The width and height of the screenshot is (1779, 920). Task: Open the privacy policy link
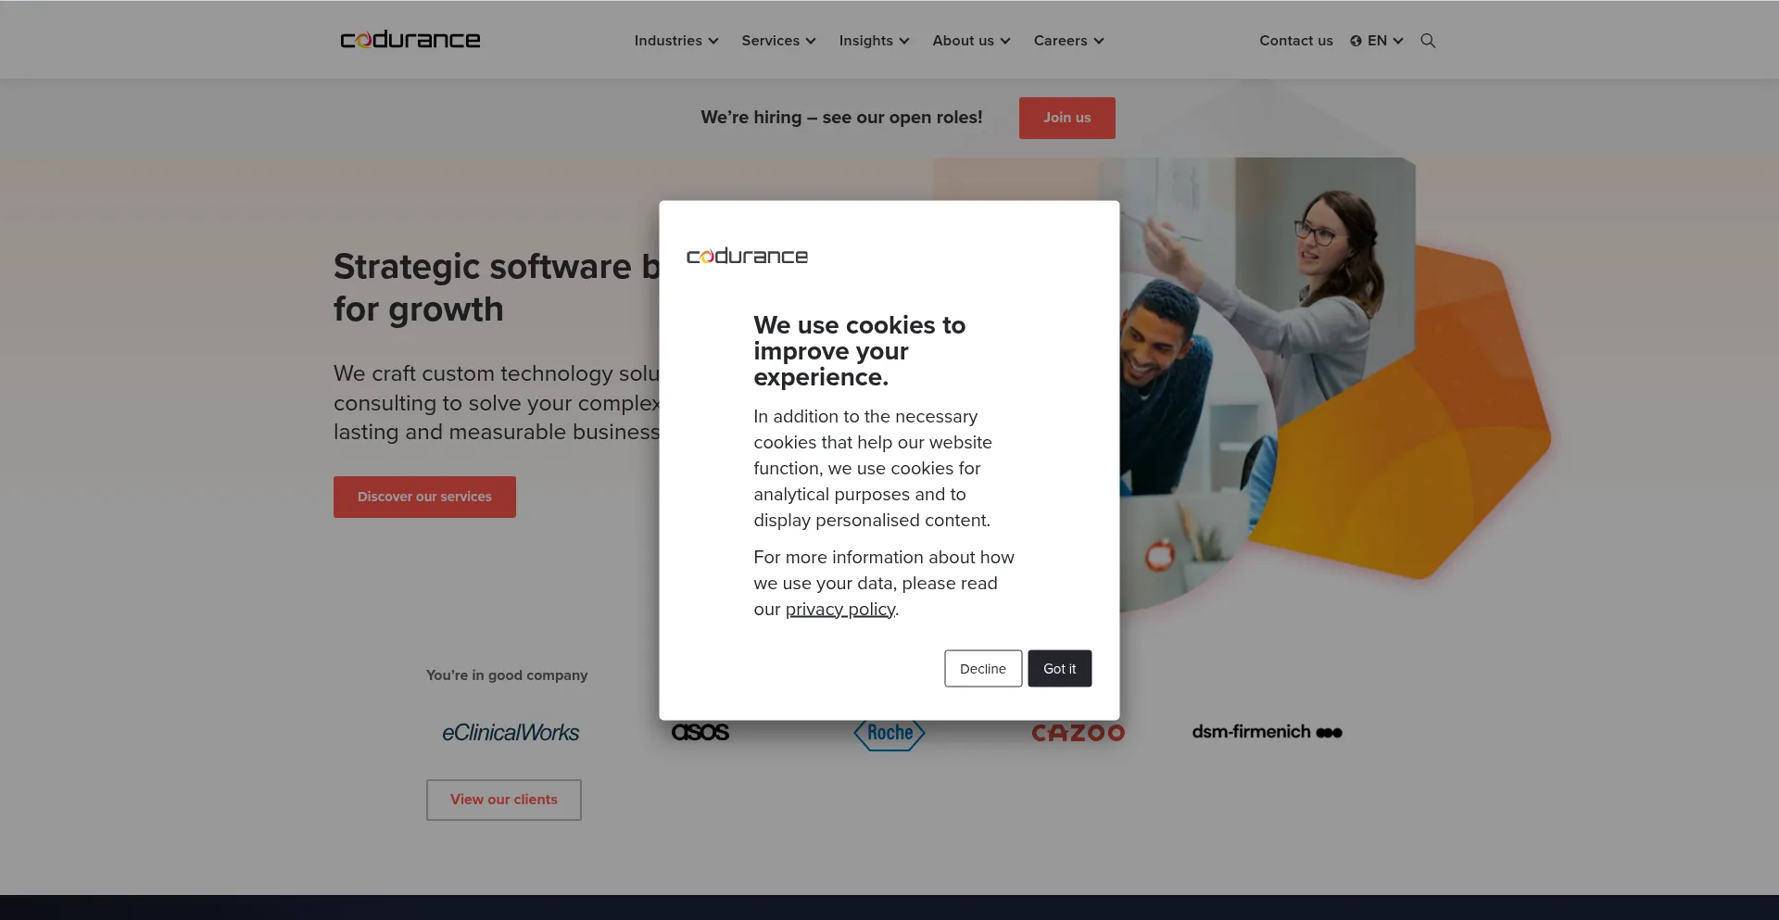tap(840, 610)
